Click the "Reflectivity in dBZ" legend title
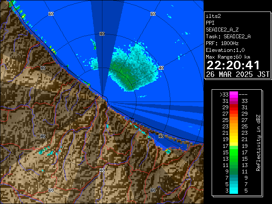Image resolution: width=272 pixels, height=204 pixels. 258,143
